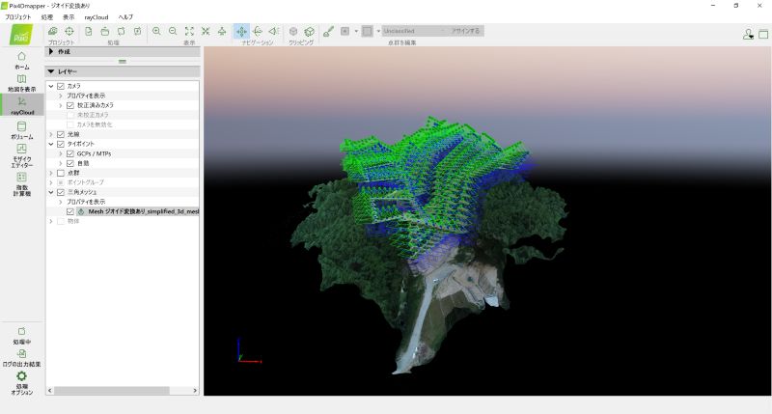Toggle the GCPs / MTPs checkbox
This screenshot has height=414, width=772.
point(70,153)
